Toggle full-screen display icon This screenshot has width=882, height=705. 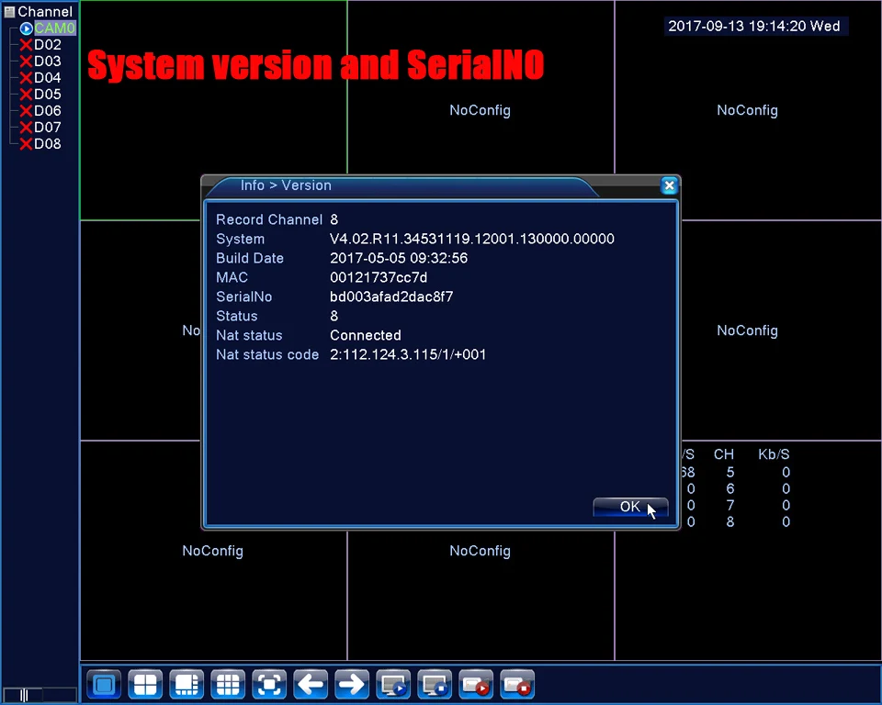click(x=269, y=684)
